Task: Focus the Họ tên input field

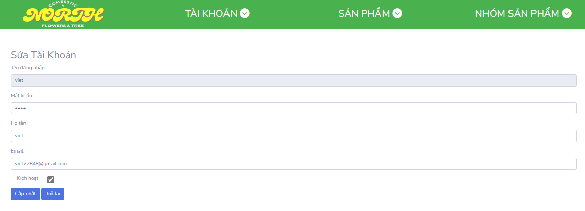Action: pos(294,136)
